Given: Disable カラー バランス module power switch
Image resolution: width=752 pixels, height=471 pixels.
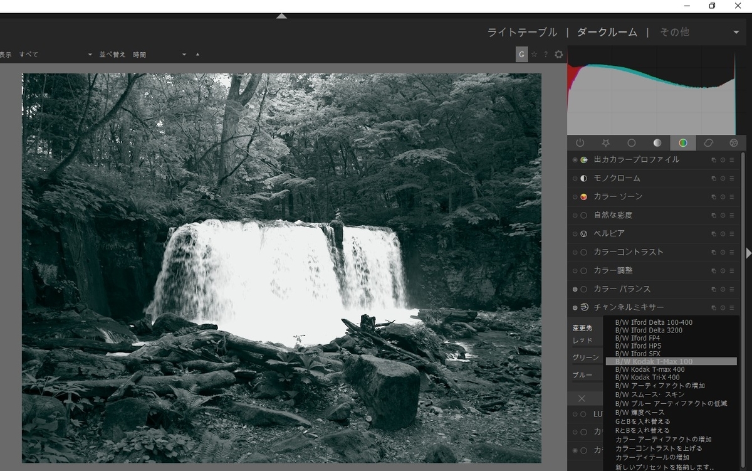Looking at the screenshot, I should [575, 290].
